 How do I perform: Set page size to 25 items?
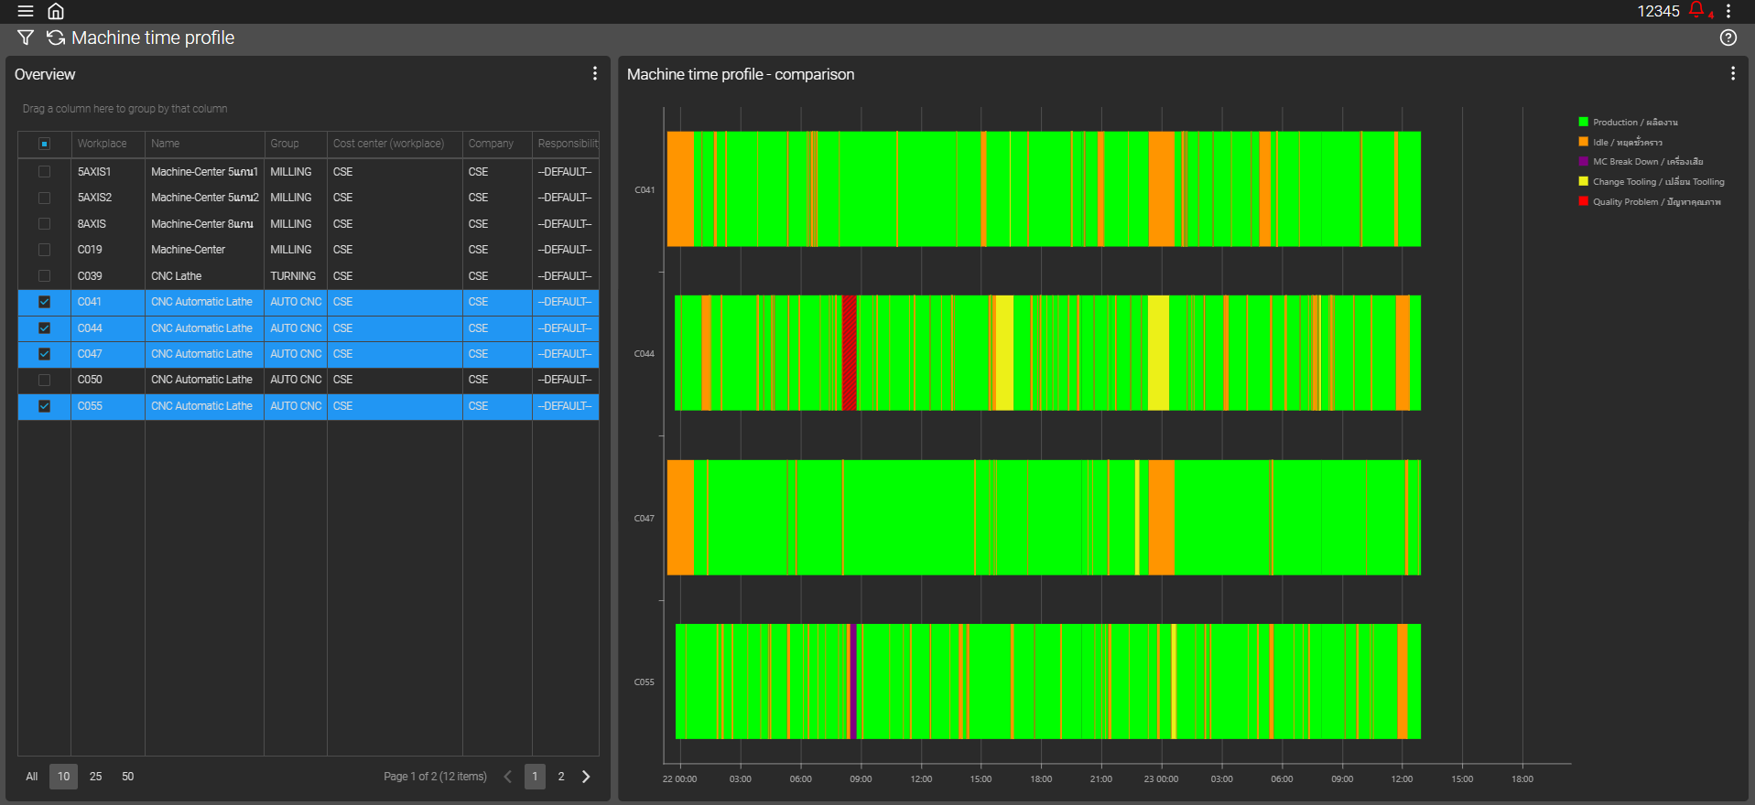click(96, 777)
